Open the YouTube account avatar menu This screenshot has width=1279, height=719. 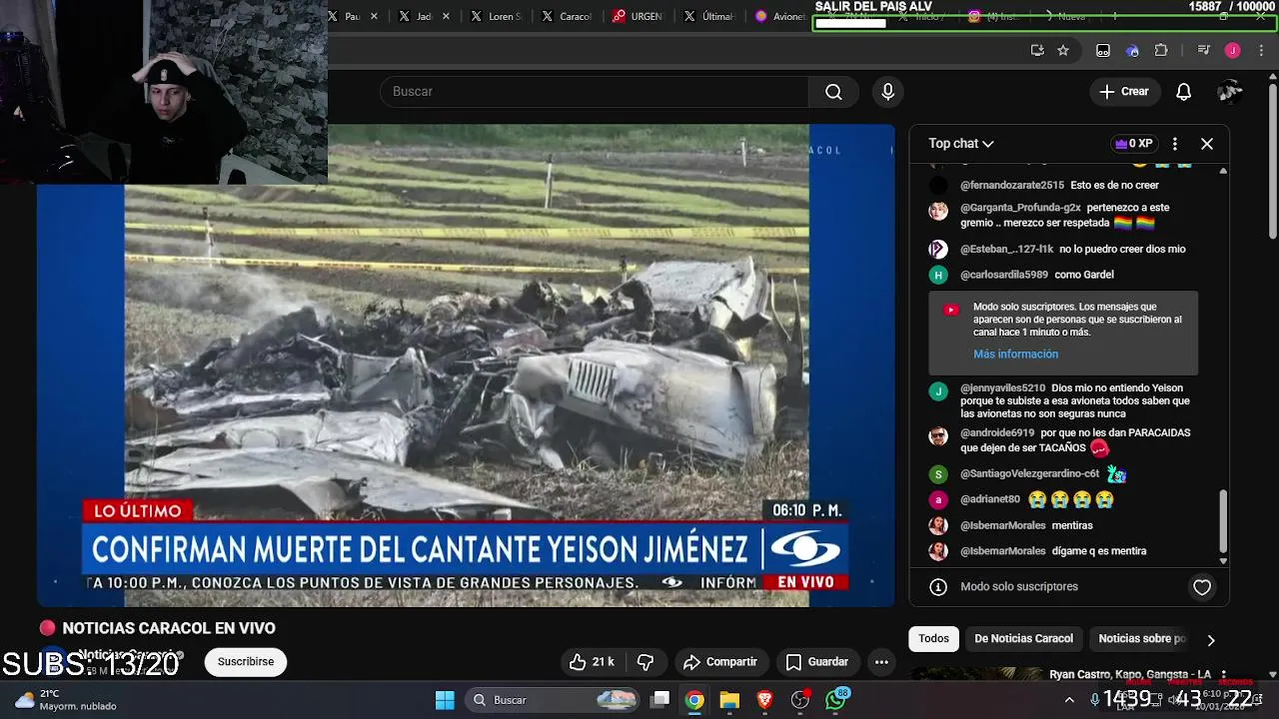(x=1229, y=92)
